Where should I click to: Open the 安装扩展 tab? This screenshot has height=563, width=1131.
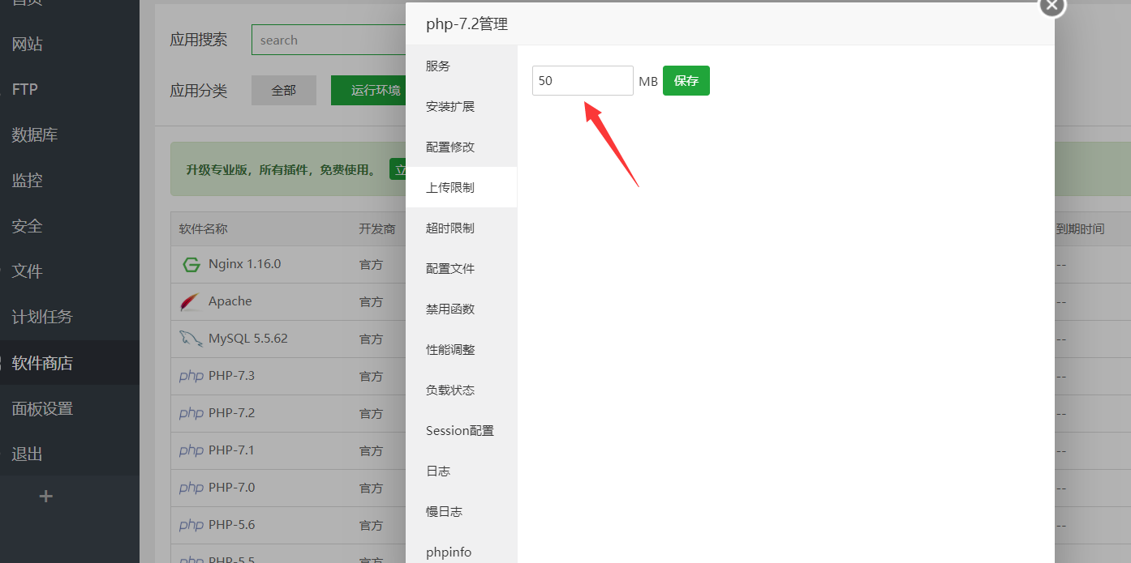pos(450,107)
